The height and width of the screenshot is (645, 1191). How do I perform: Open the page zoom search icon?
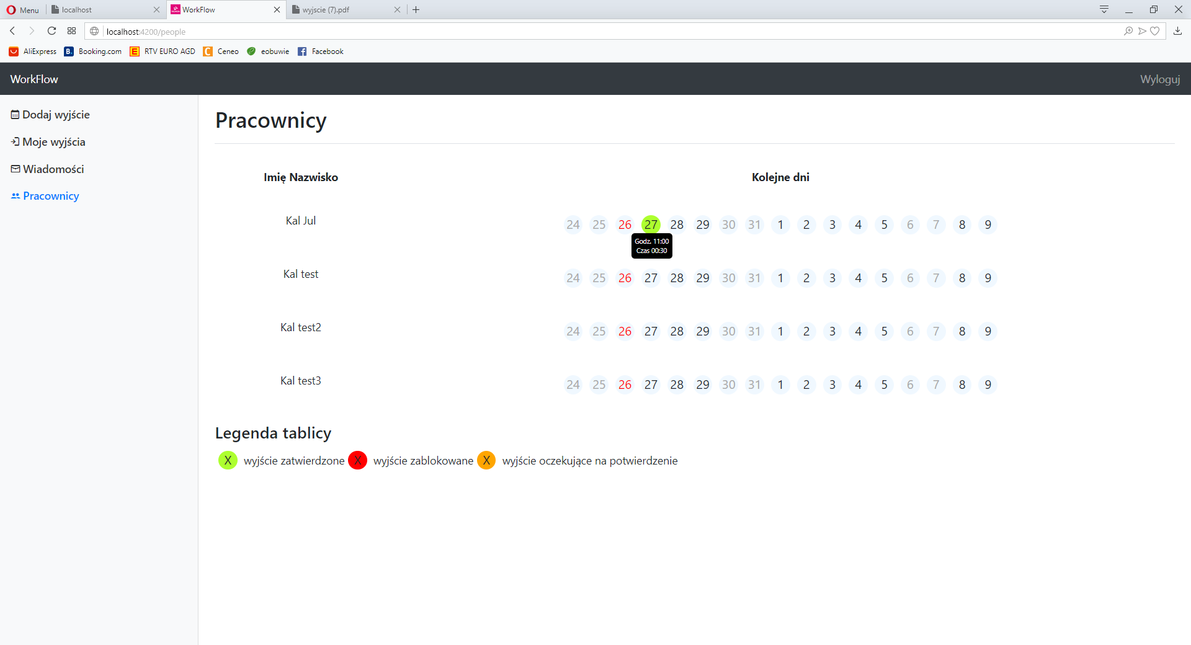(x=1128, y=31)
